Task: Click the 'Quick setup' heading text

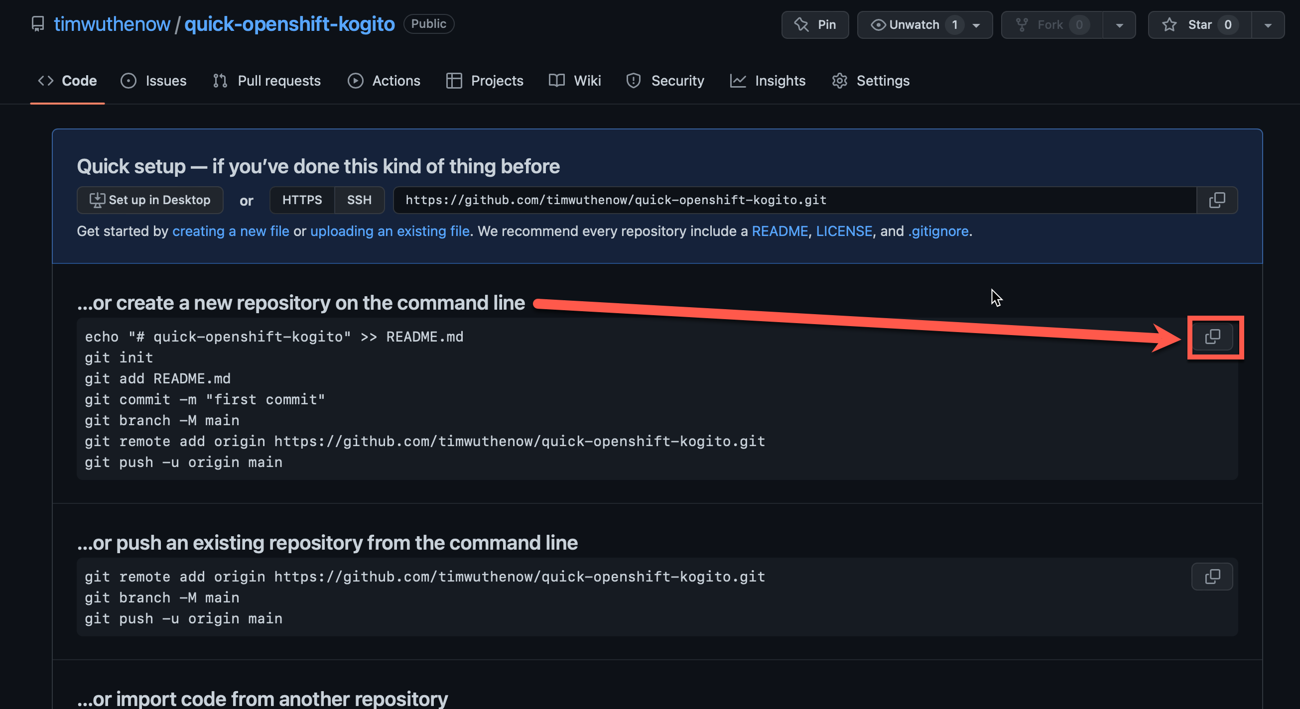Action: (318, 166)
